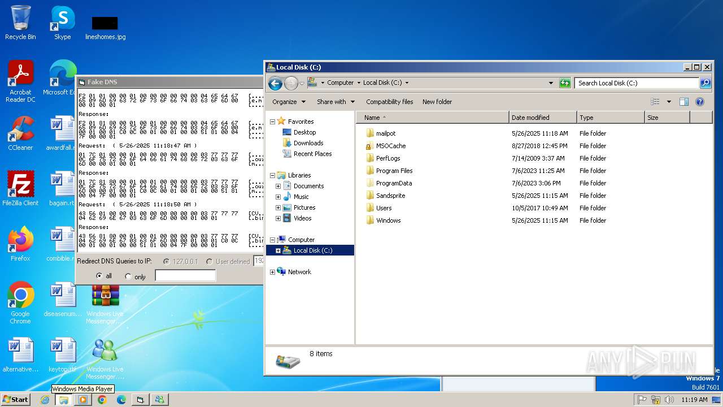Image resolution: width=723 pixels, height=407 pixels.
Task: Launch Firefox from the desktop
Action: tap(20, 244)
